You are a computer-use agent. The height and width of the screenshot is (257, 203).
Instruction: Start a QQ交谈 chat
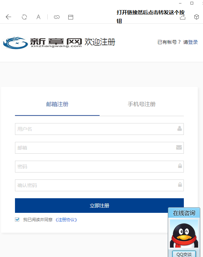pos(184,254)
